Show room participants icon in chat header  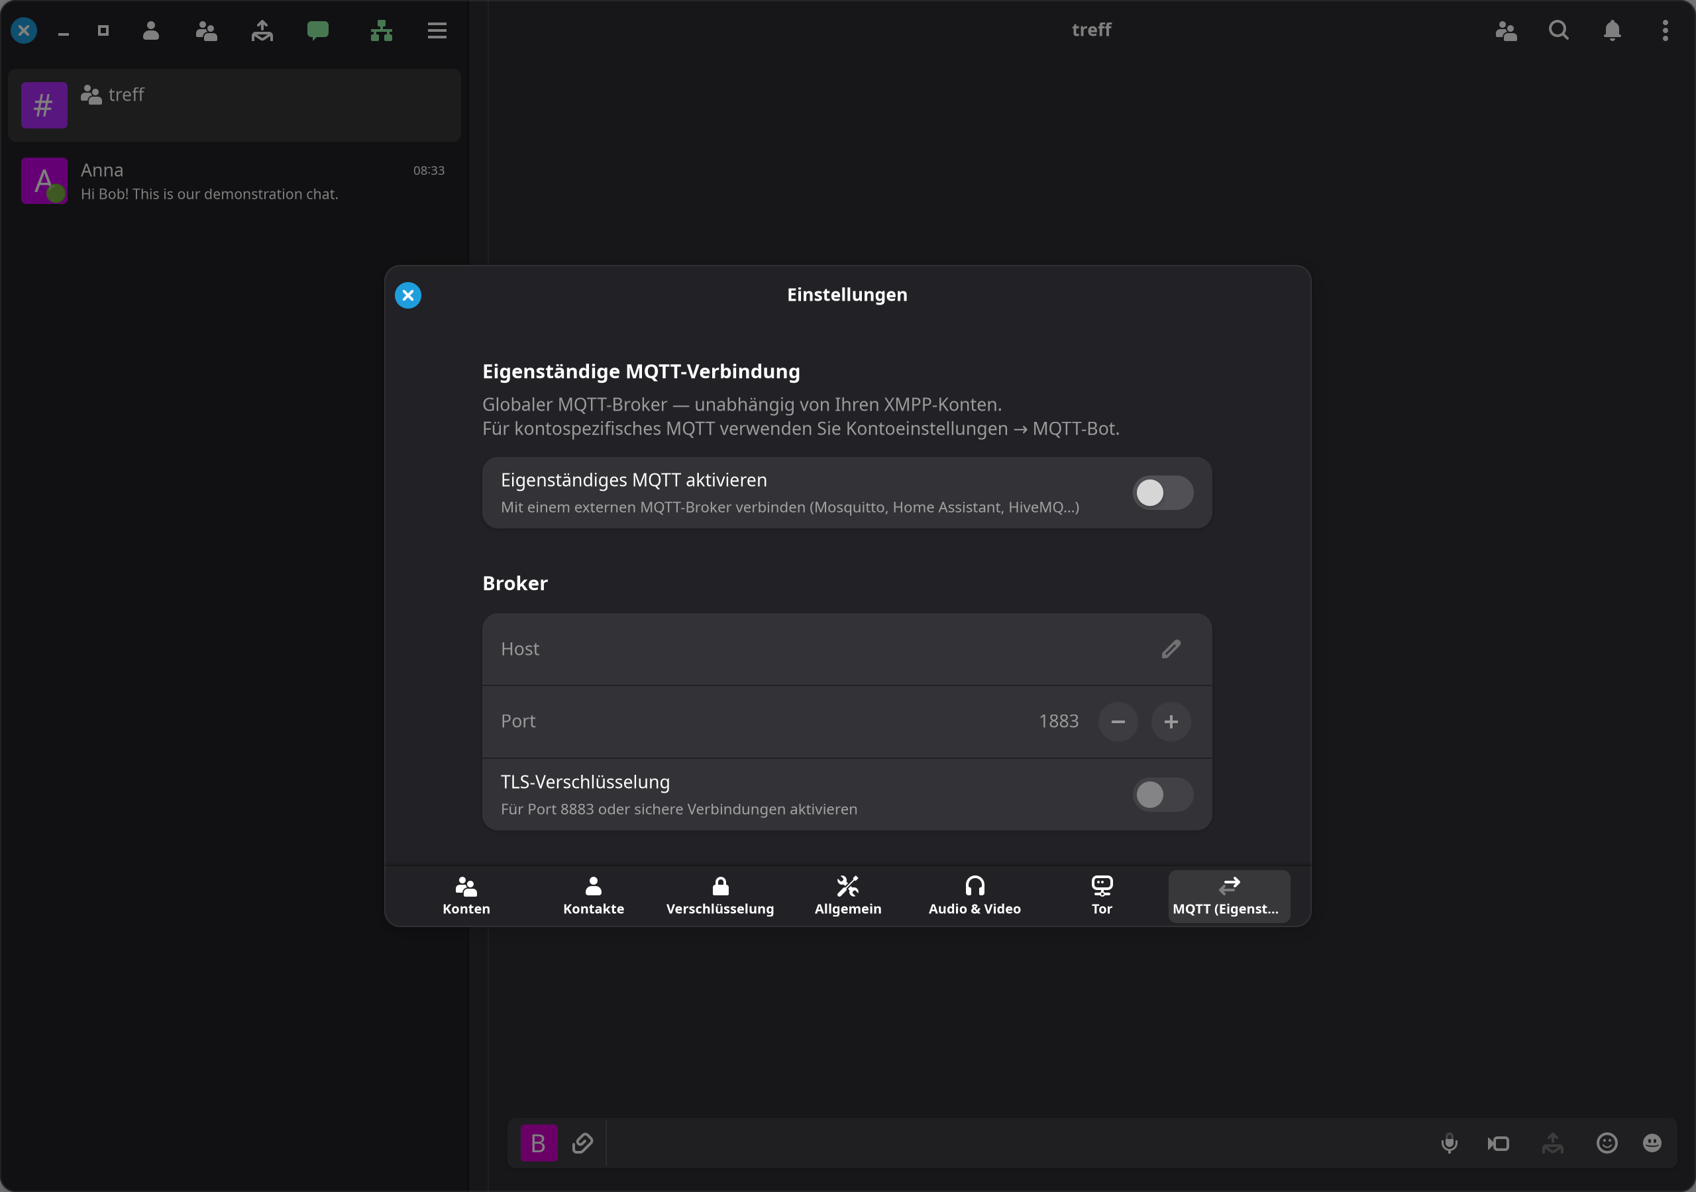pos(1506,30)
